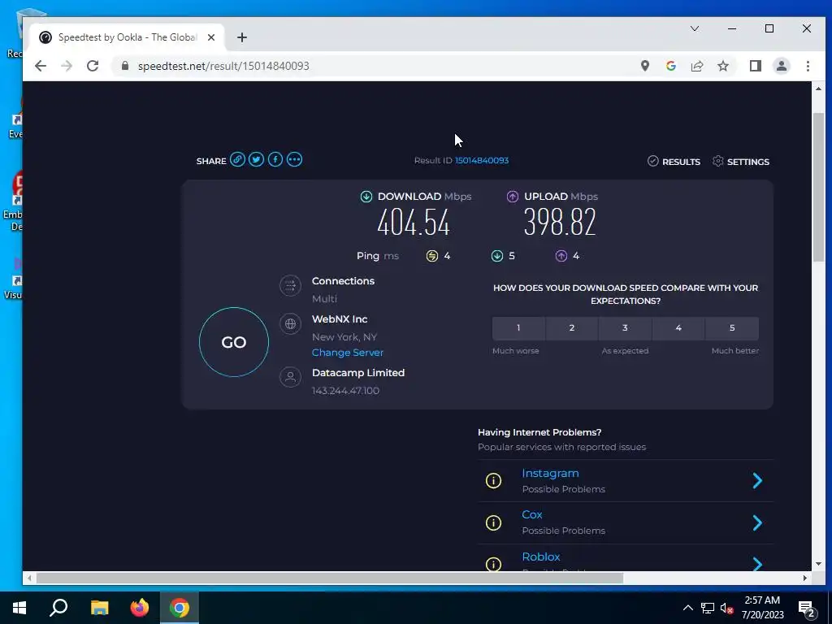The width and height of the screenshot is (832, 624).
Task: Open the Windows Start menu
Action: click(19, 608)
